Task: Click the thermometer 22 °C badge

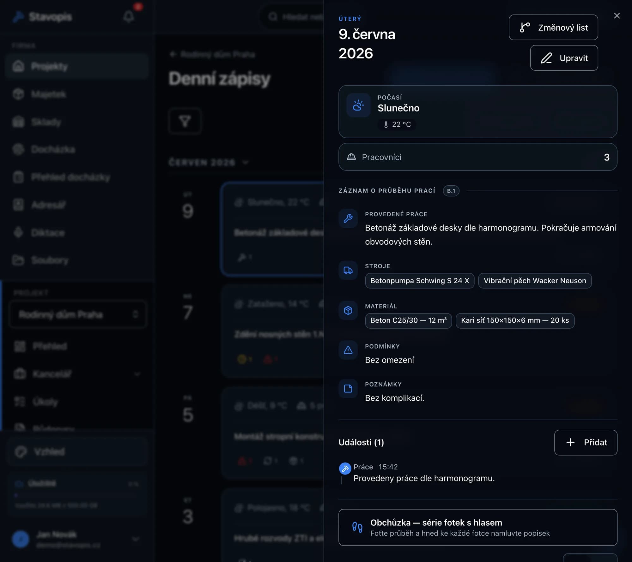Action: point(397,124)
